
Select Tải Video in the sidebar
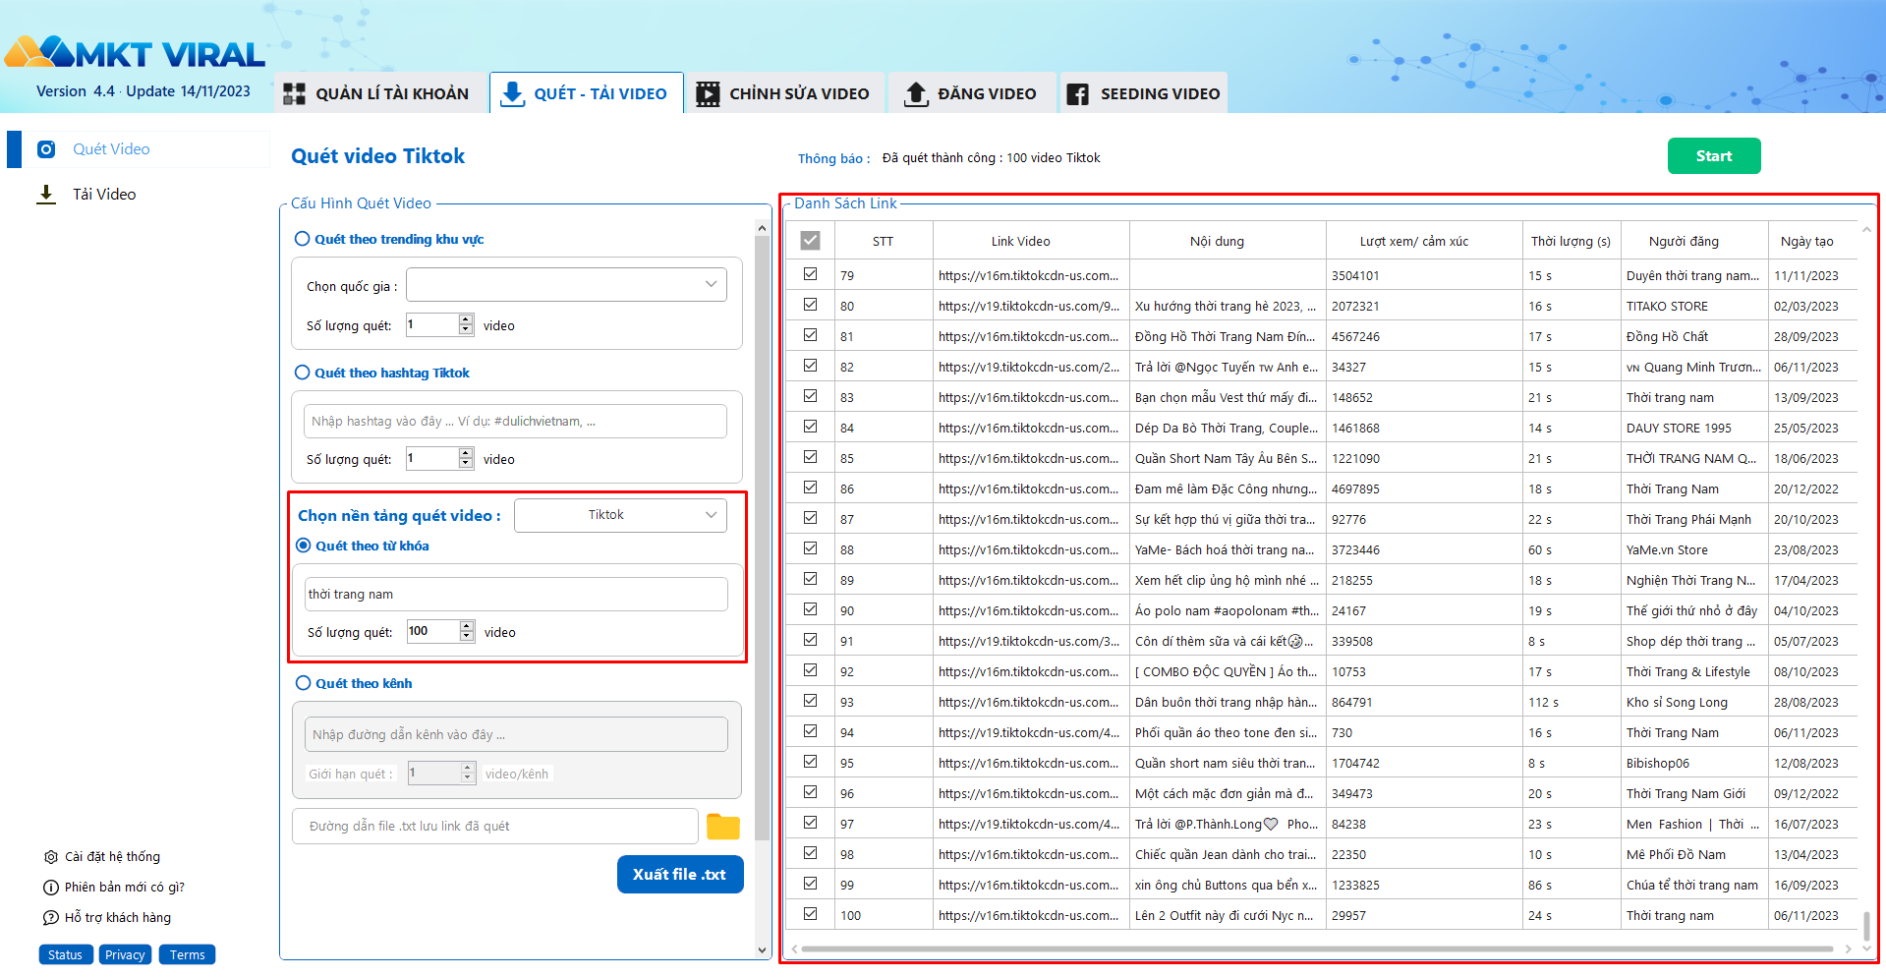(x=104, y=195)
